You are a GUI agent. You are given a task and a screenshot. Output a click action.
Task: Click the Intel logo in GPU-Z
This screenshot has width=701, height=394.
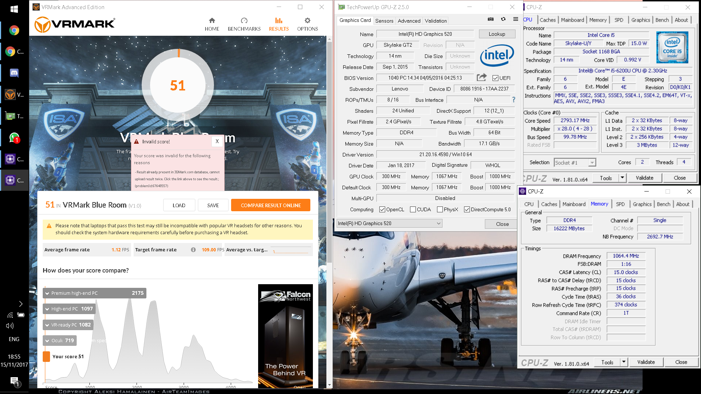point(497,55)
